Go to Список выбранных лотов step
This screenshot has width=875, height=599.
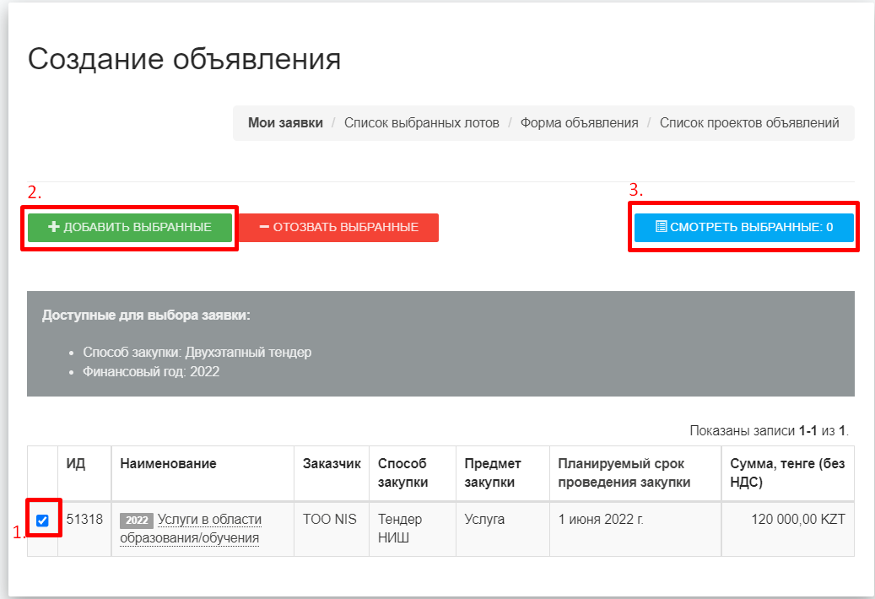(421, 123)
